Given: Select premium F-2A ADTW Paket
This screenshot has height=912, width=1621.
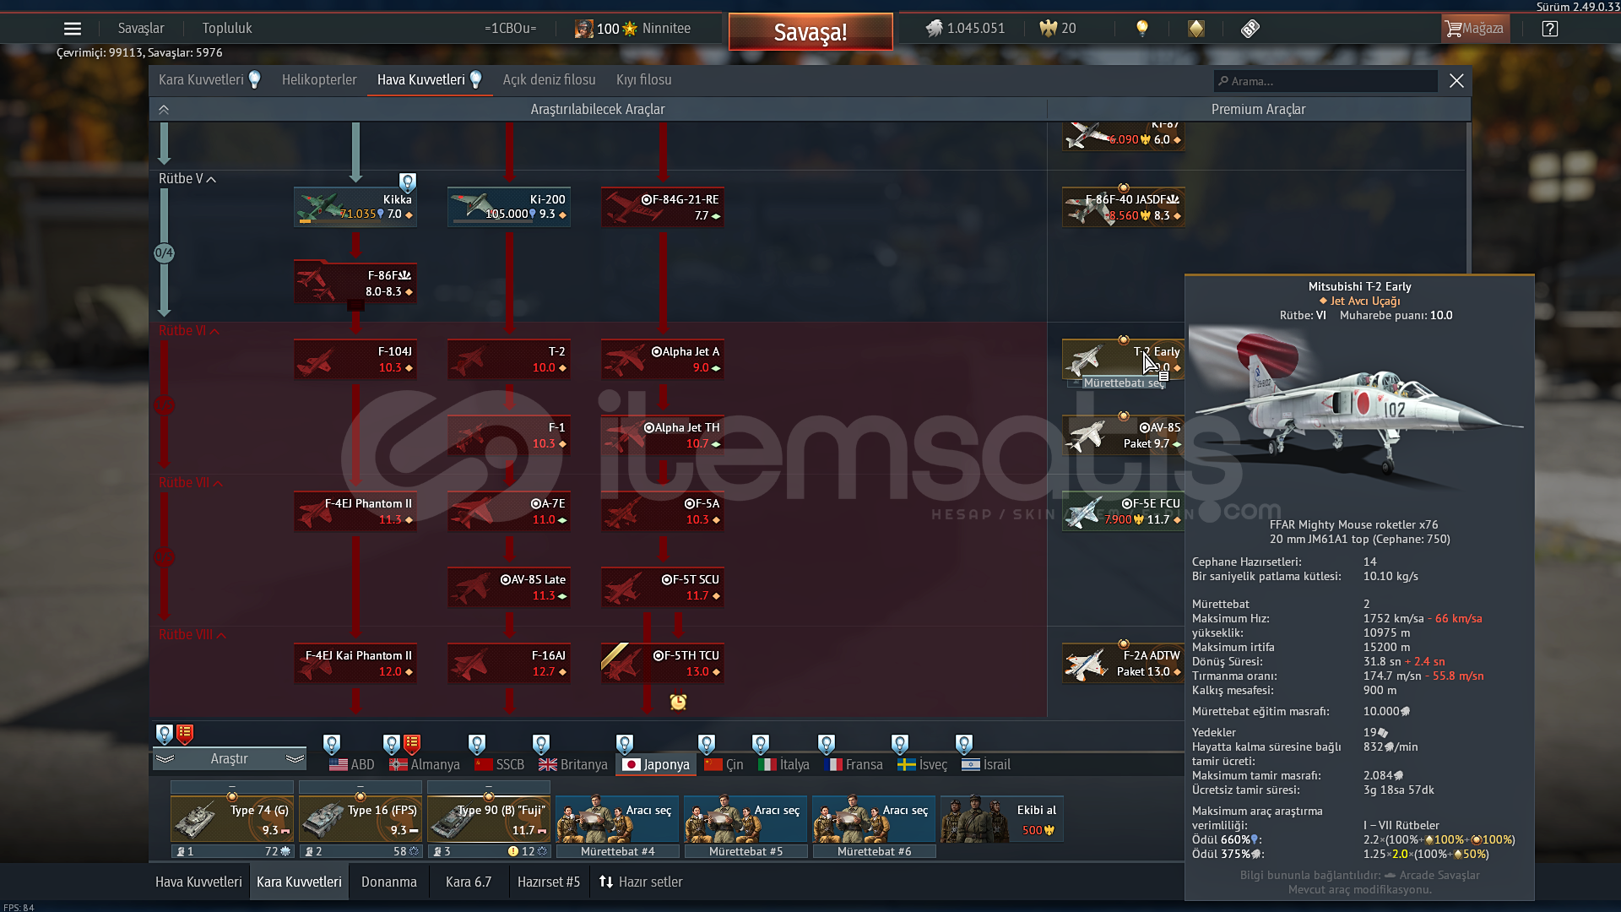Looking at the screenshot, I should click(x=1124, y=663).
